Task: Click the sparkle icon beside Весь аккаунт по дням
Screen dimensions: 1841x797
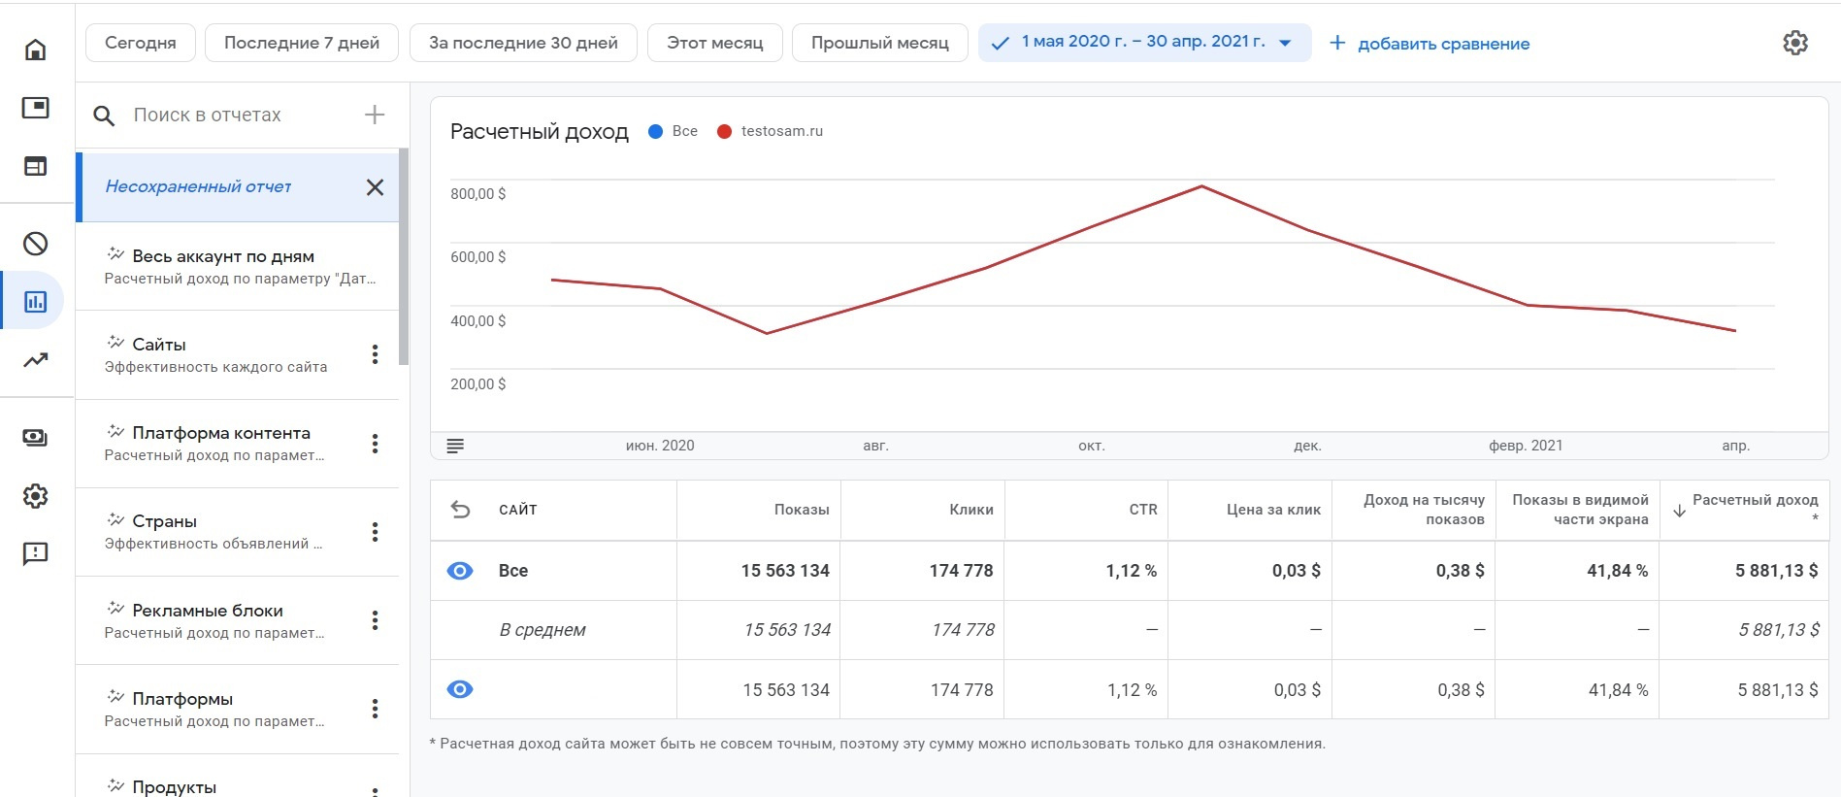Action: pos(115,254)
